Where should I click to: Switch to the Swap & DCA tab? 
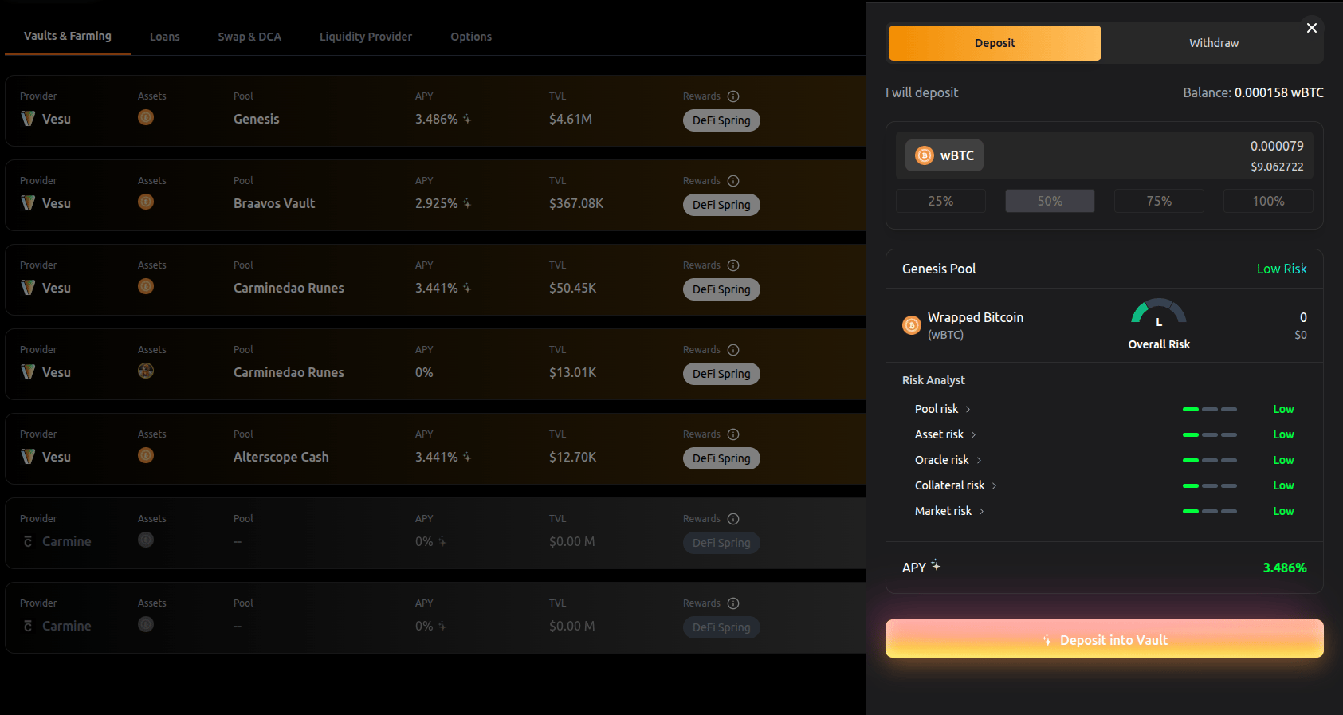click(x=249, y=37)
